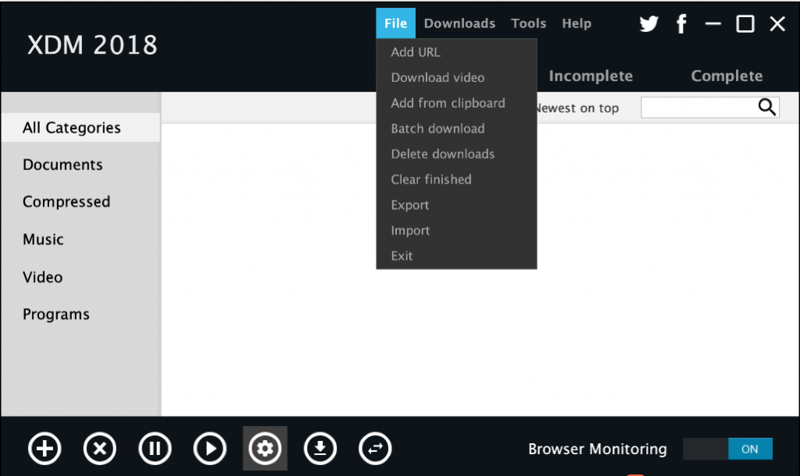Open the Facebook icon in title bar

click(681, 24)
